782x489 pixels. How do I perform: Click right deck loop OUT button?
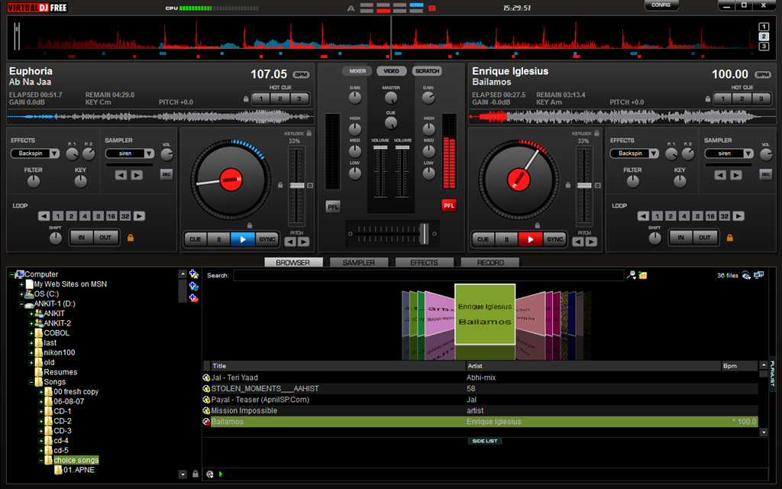(705, 238)
